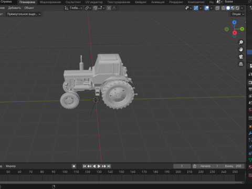Screen dimensions: 252x189
Task: Open the Объект menu in viewport header
Action: (x=29, y=8)
